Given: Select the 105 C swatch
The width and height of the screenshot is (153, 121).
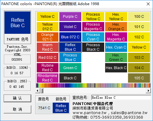Looking at the screenshot, I should [139, 78].
